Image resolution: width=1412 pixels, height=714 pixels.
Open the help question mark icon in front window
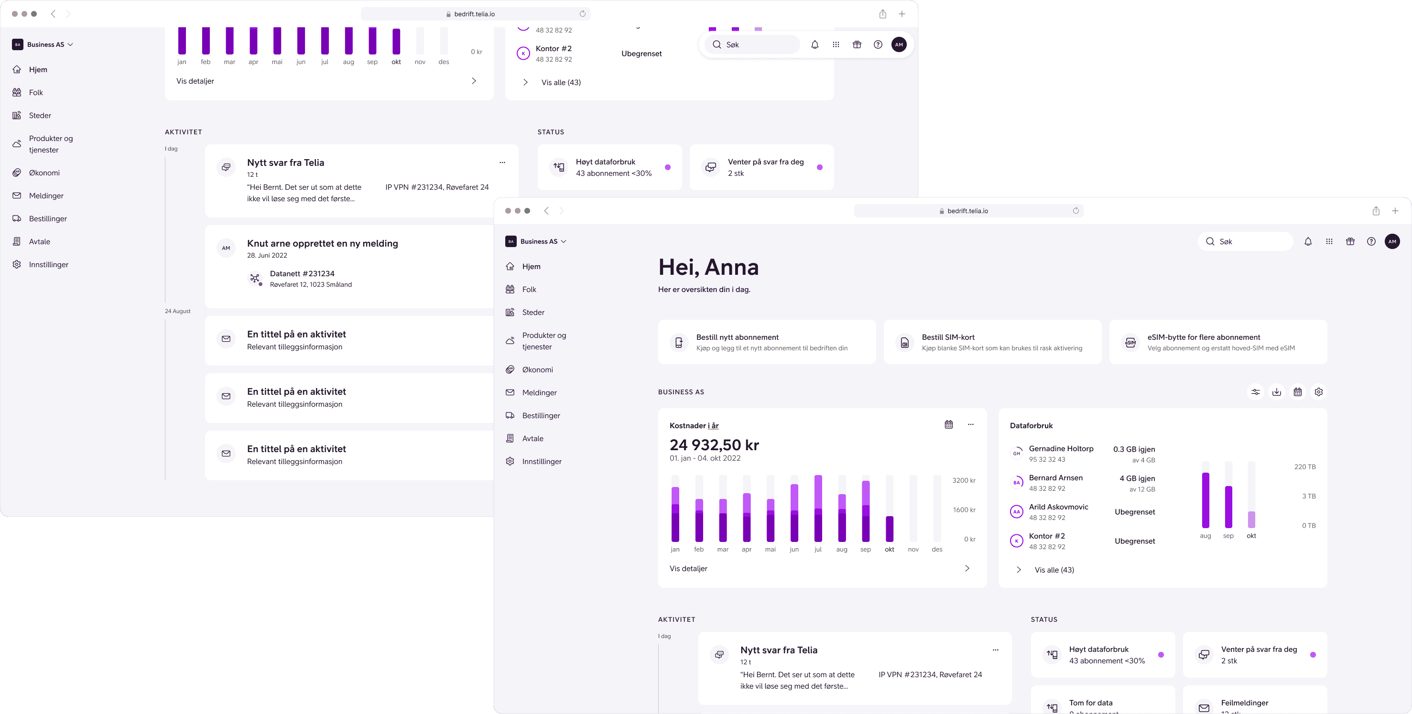[1371, 242]
